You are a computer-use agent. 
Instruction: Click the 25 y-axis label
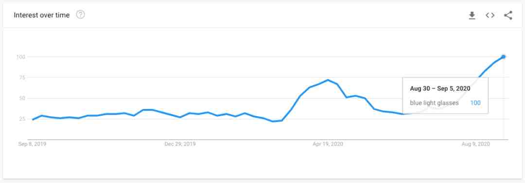tap(22, 119)
